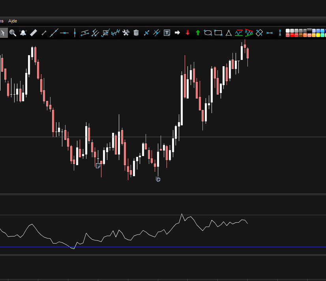Open the Aide menu
The height and width of the screenshot is (281, 326).
click(13, 21)
